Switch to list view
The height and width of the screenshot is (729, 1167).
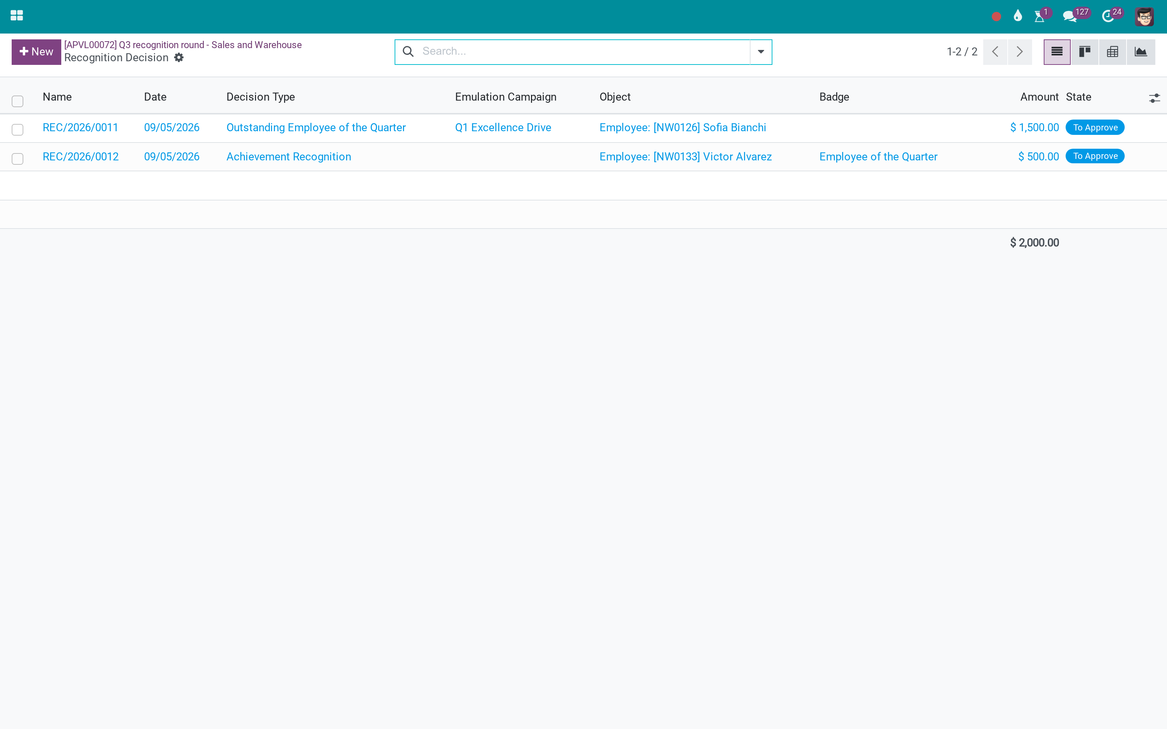1056,52
